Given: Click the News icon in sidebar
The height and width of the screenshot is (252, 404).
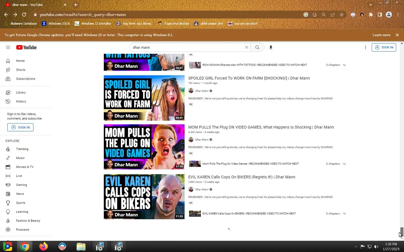Looking at the screenshot, I should pyautogui.click(x=8, y=194).
